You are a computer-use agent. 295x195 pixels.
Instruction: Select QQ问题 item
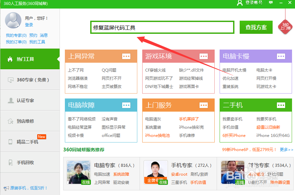point(109,70)
